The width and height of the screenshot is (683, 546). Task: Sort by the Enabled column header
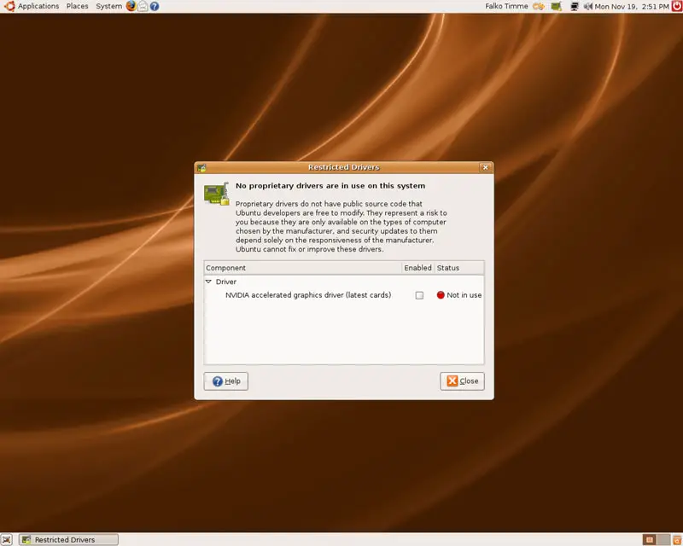pyautogui.click(x=417, y=268)
